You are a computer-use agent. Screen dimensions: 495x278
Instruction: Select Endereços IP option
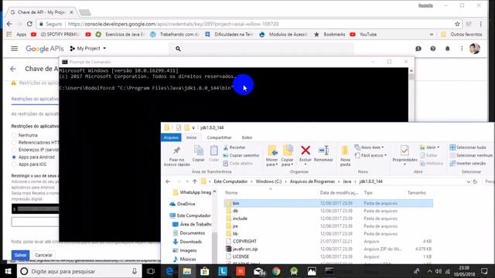(14, 150)
